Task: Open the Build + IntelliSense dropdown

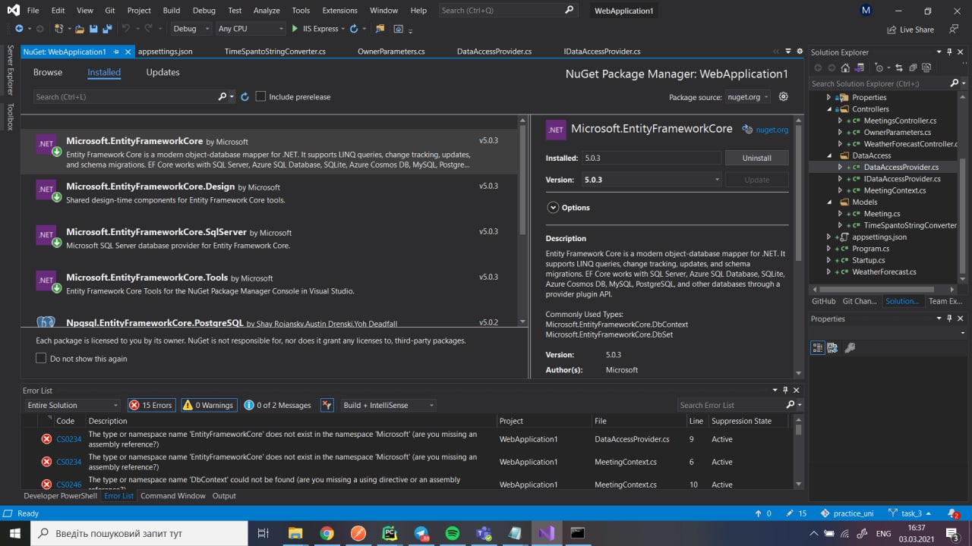Action: point(388,405)
